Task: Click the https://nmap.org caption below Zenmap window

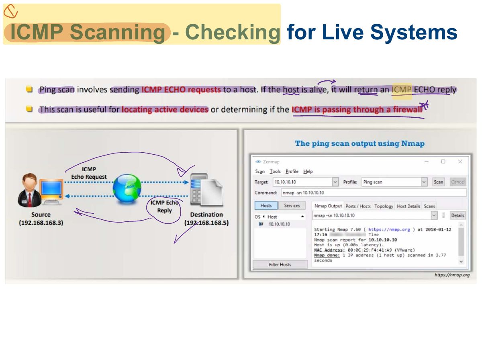Action: 452,275
